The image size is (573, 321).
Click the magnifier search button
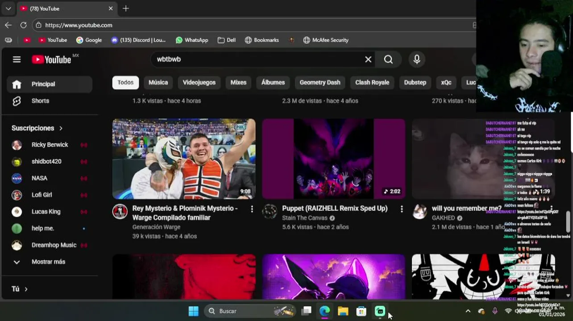coord(388,59)
